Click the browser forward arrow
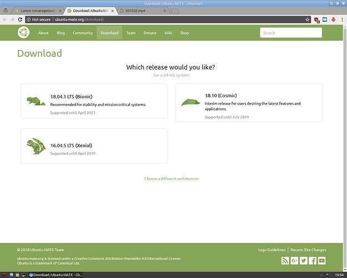 point(12,19)
